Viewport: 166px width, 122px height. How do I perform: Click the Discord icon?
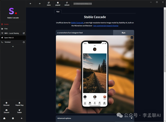pyautogui.click(x=7, y=110)
